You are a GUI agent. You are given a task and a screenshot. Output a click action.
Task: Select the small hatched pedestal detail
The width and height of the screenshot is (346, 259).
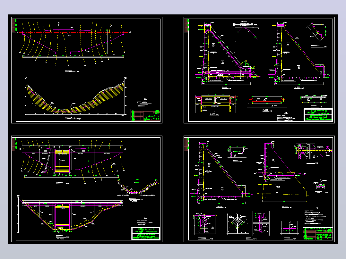[320, 185]
